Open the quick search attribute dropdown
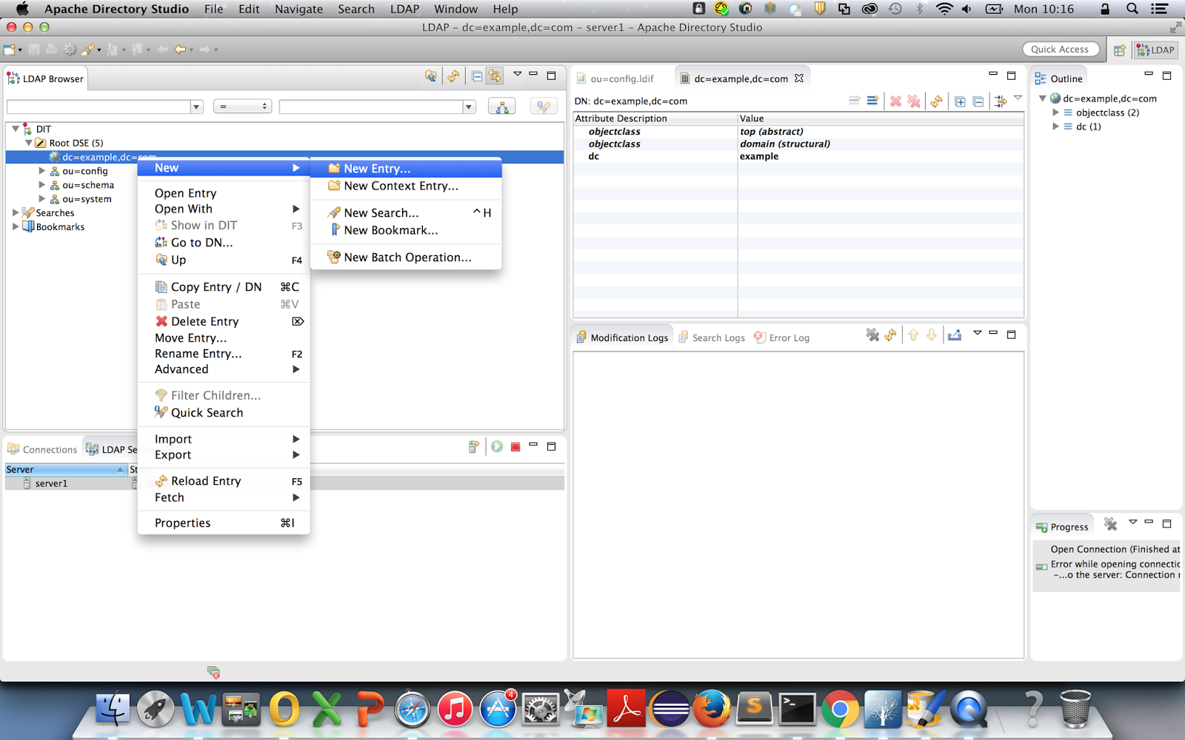 (x=196, y=107)
